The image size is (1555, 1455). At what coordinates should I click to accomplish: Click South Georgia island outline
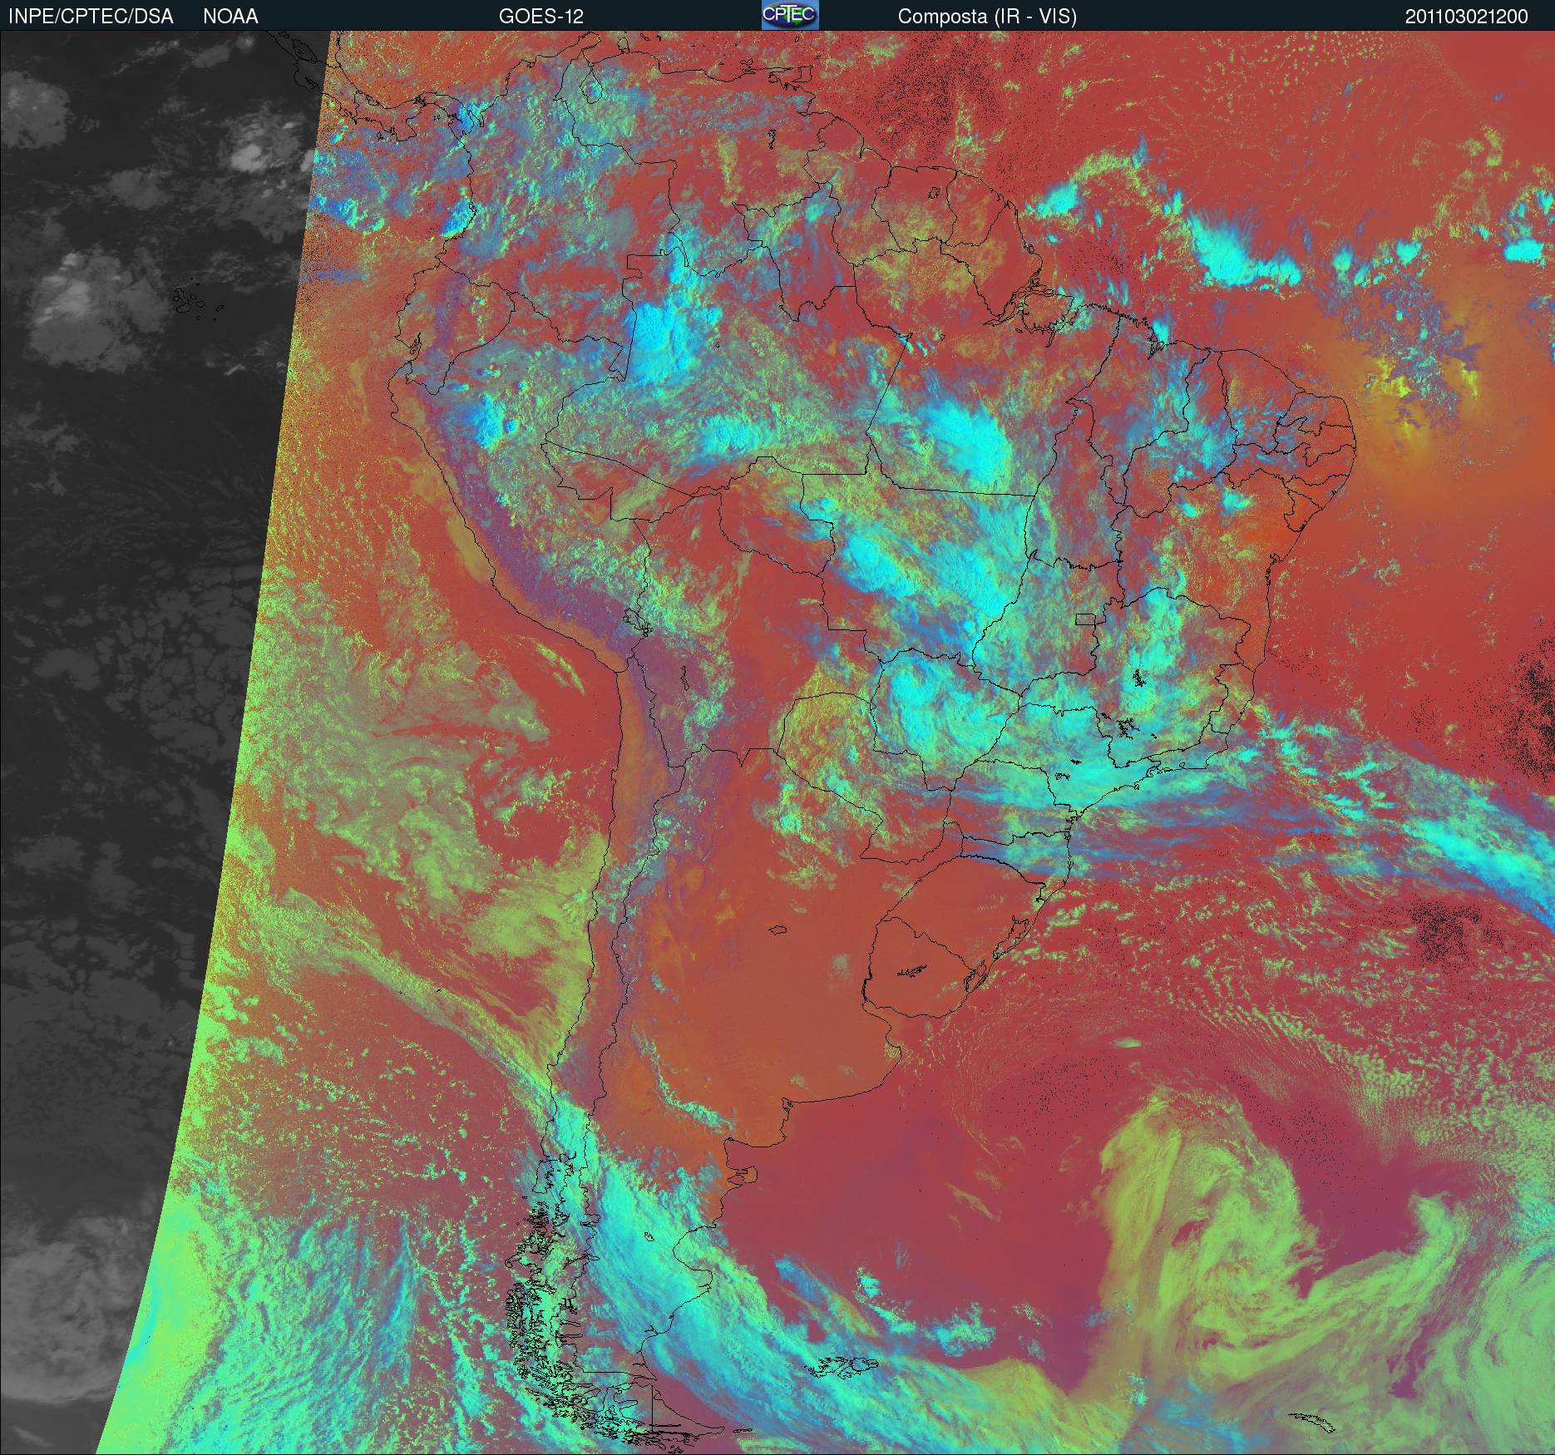pos(1311,1422)
